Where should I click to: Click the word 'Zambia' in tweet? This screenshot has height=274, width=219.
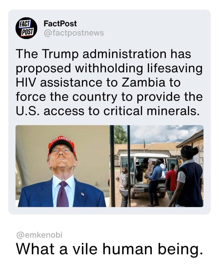143,82
